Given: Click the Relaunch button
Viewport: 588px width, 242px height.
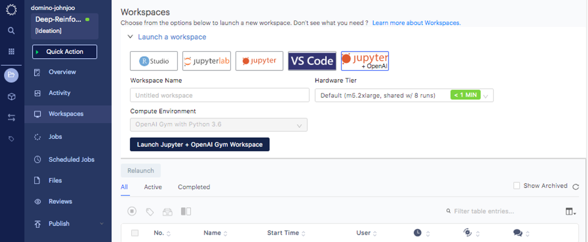Looking at the screenshot, I should [141, 170].
